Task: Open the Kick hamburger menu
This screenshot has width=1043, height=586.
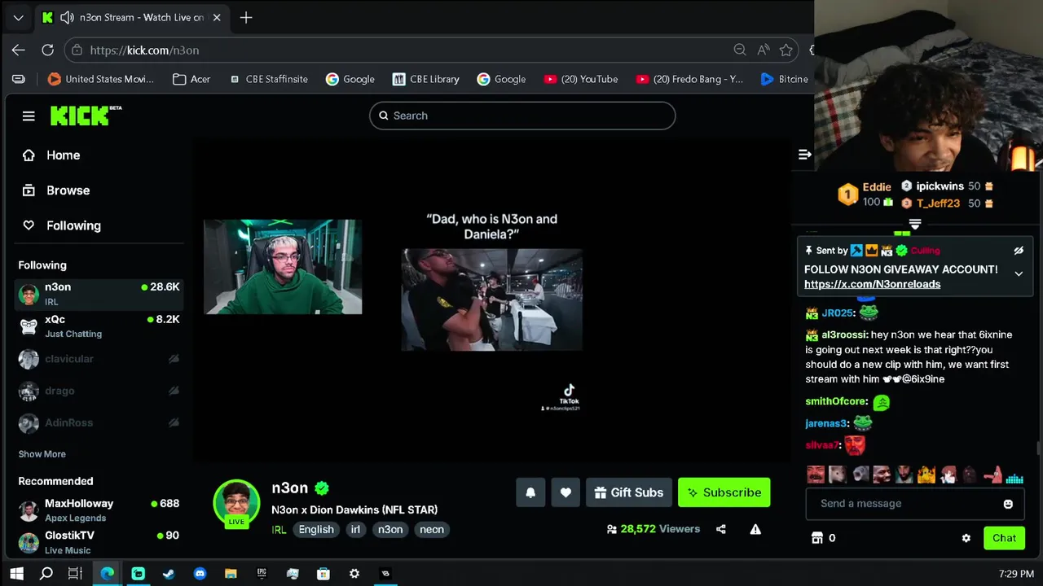Action: coord(29,116)
